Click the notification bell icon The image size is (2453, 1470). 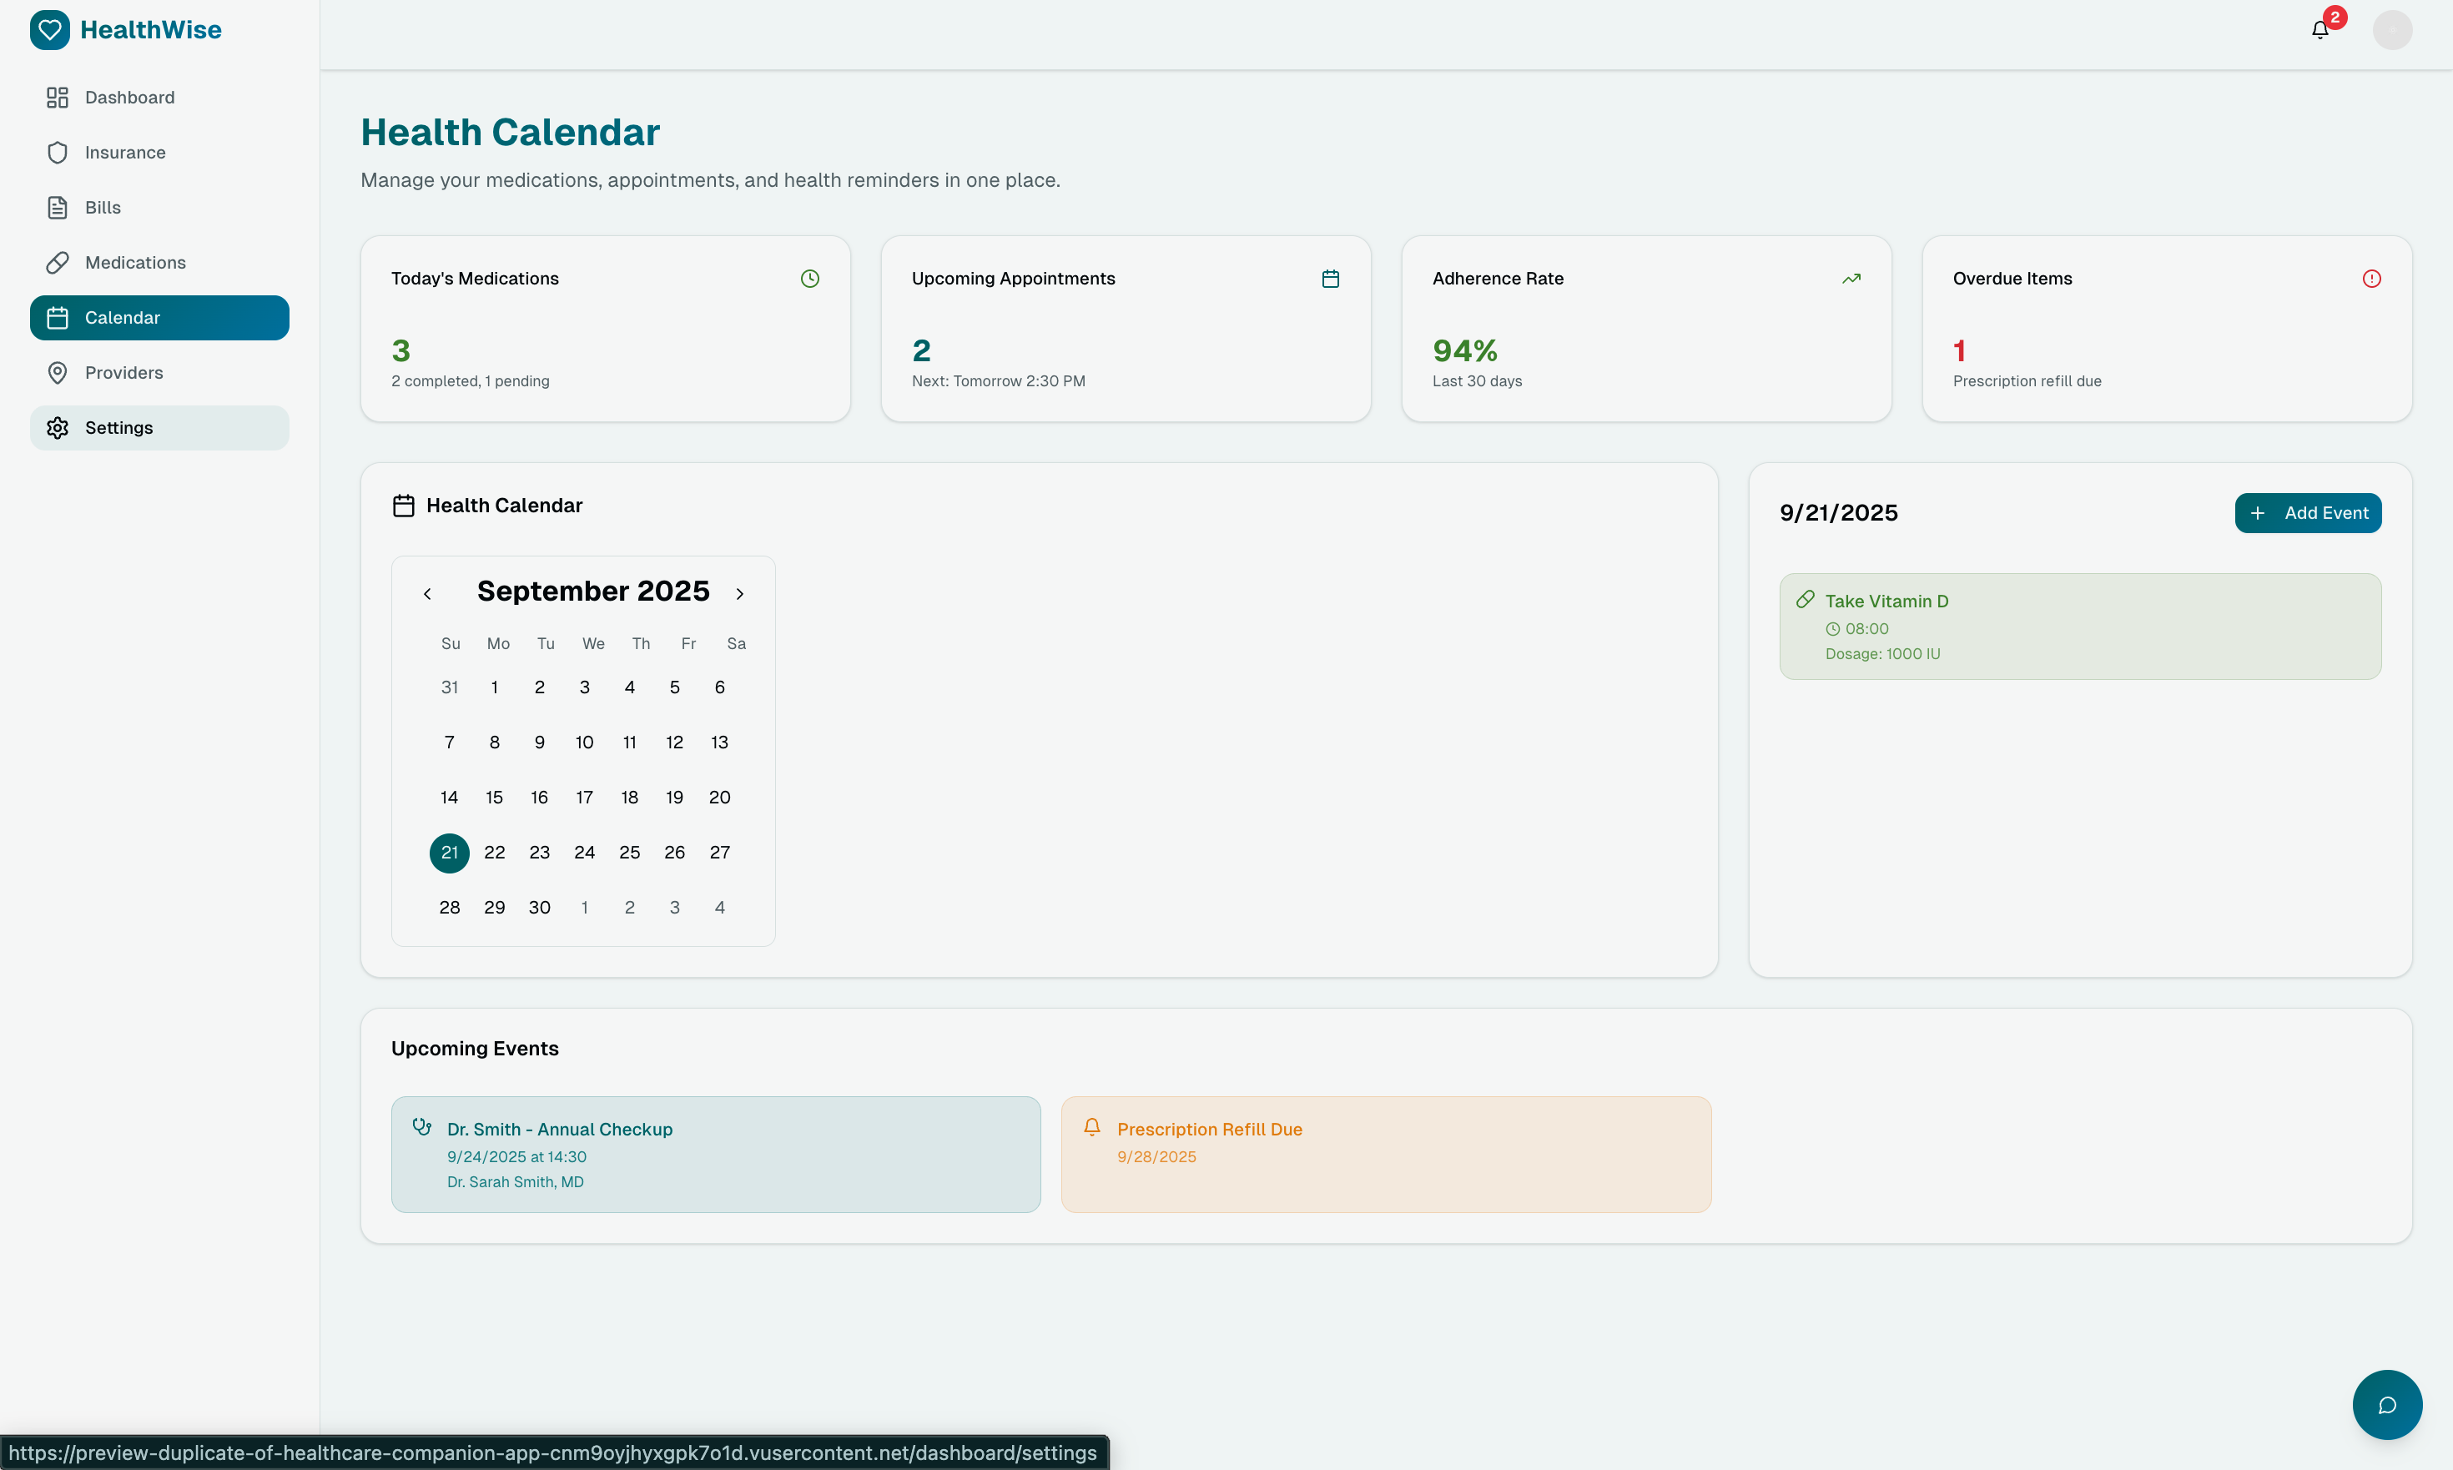tap(2320, 30)
